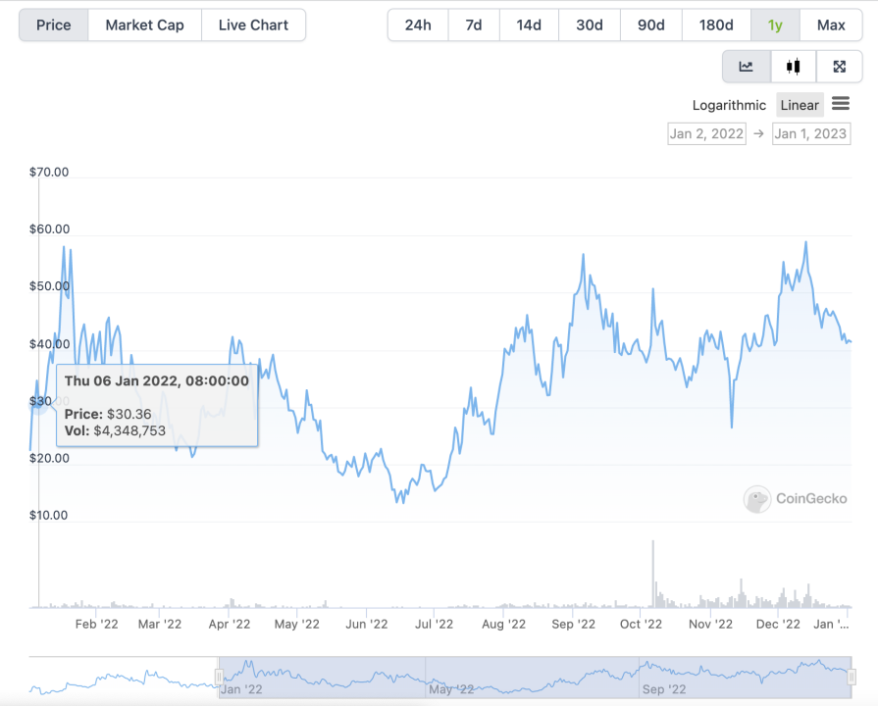Select the Price view

click(x=52, y=25)
